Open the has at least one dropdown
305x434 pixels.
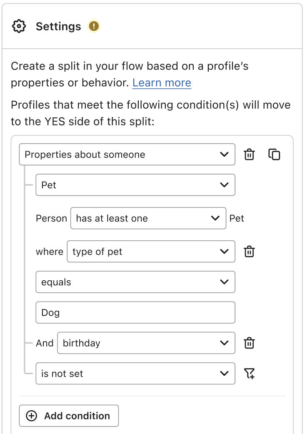pyautogui.click(x=148, y=218)
